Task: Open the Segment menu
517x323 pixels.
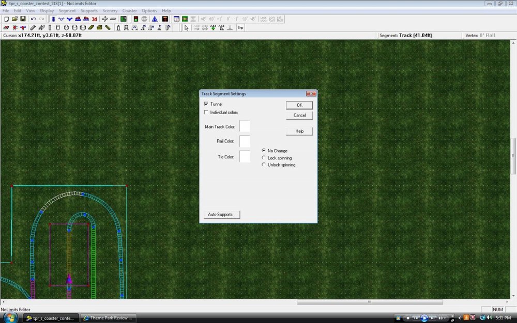Action: tap(67, 11)
